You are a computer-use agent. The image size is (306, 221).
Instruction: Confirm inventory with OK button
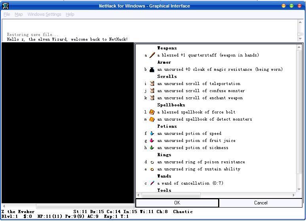pos(177,203)
